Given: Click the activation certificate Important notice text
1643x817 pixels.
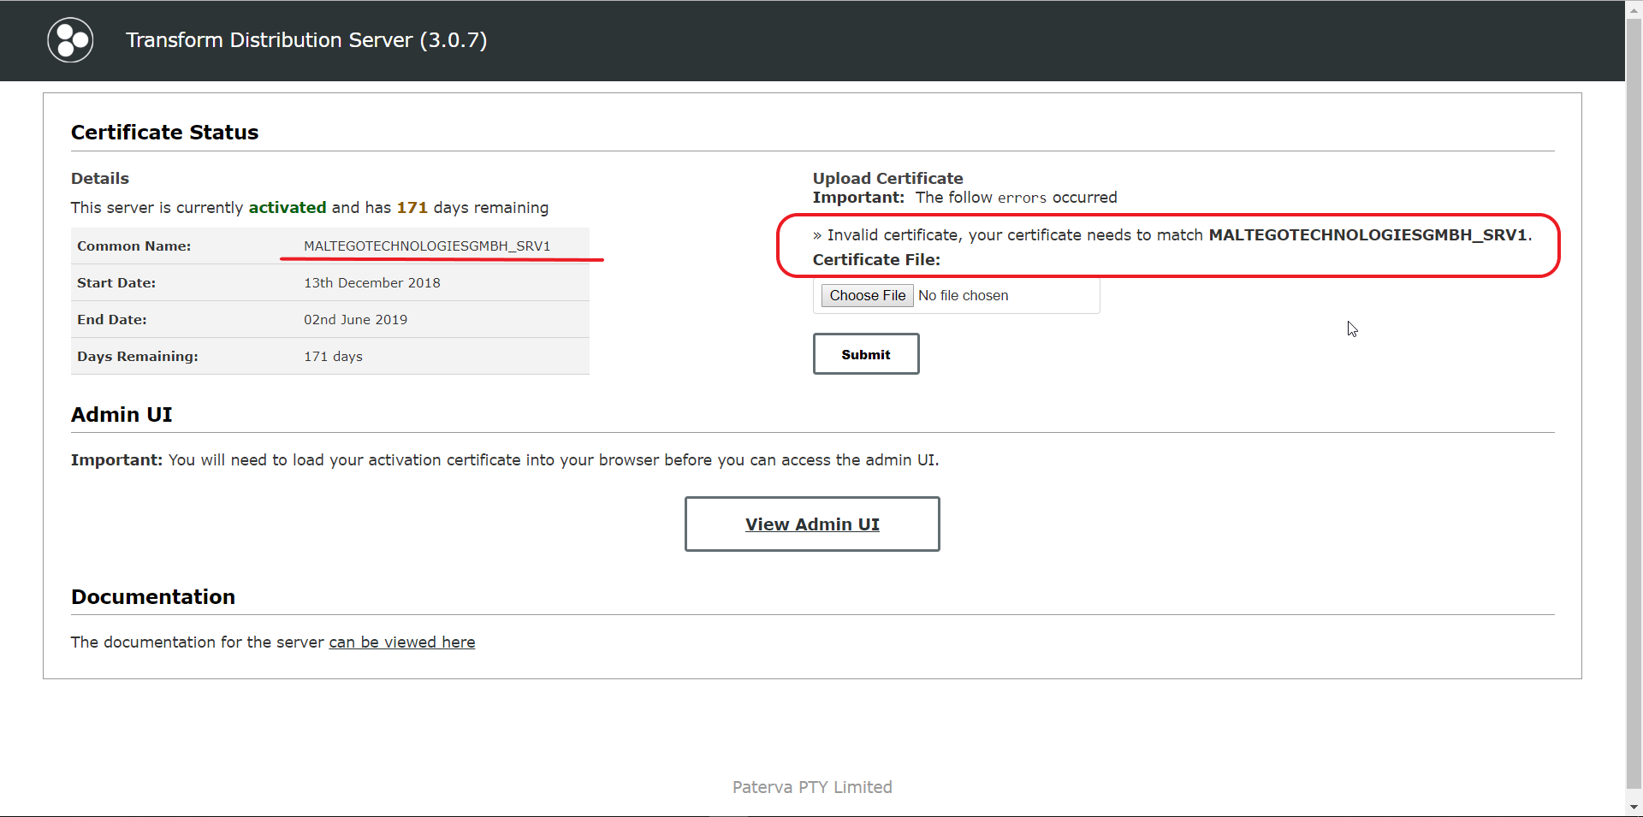Looking at the screenshot, I should [505, 460].
